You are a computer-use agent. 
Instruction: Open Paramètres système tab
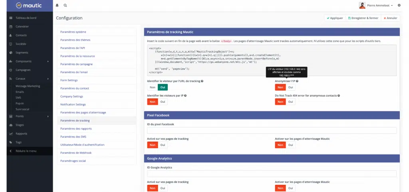pos(97,32)
